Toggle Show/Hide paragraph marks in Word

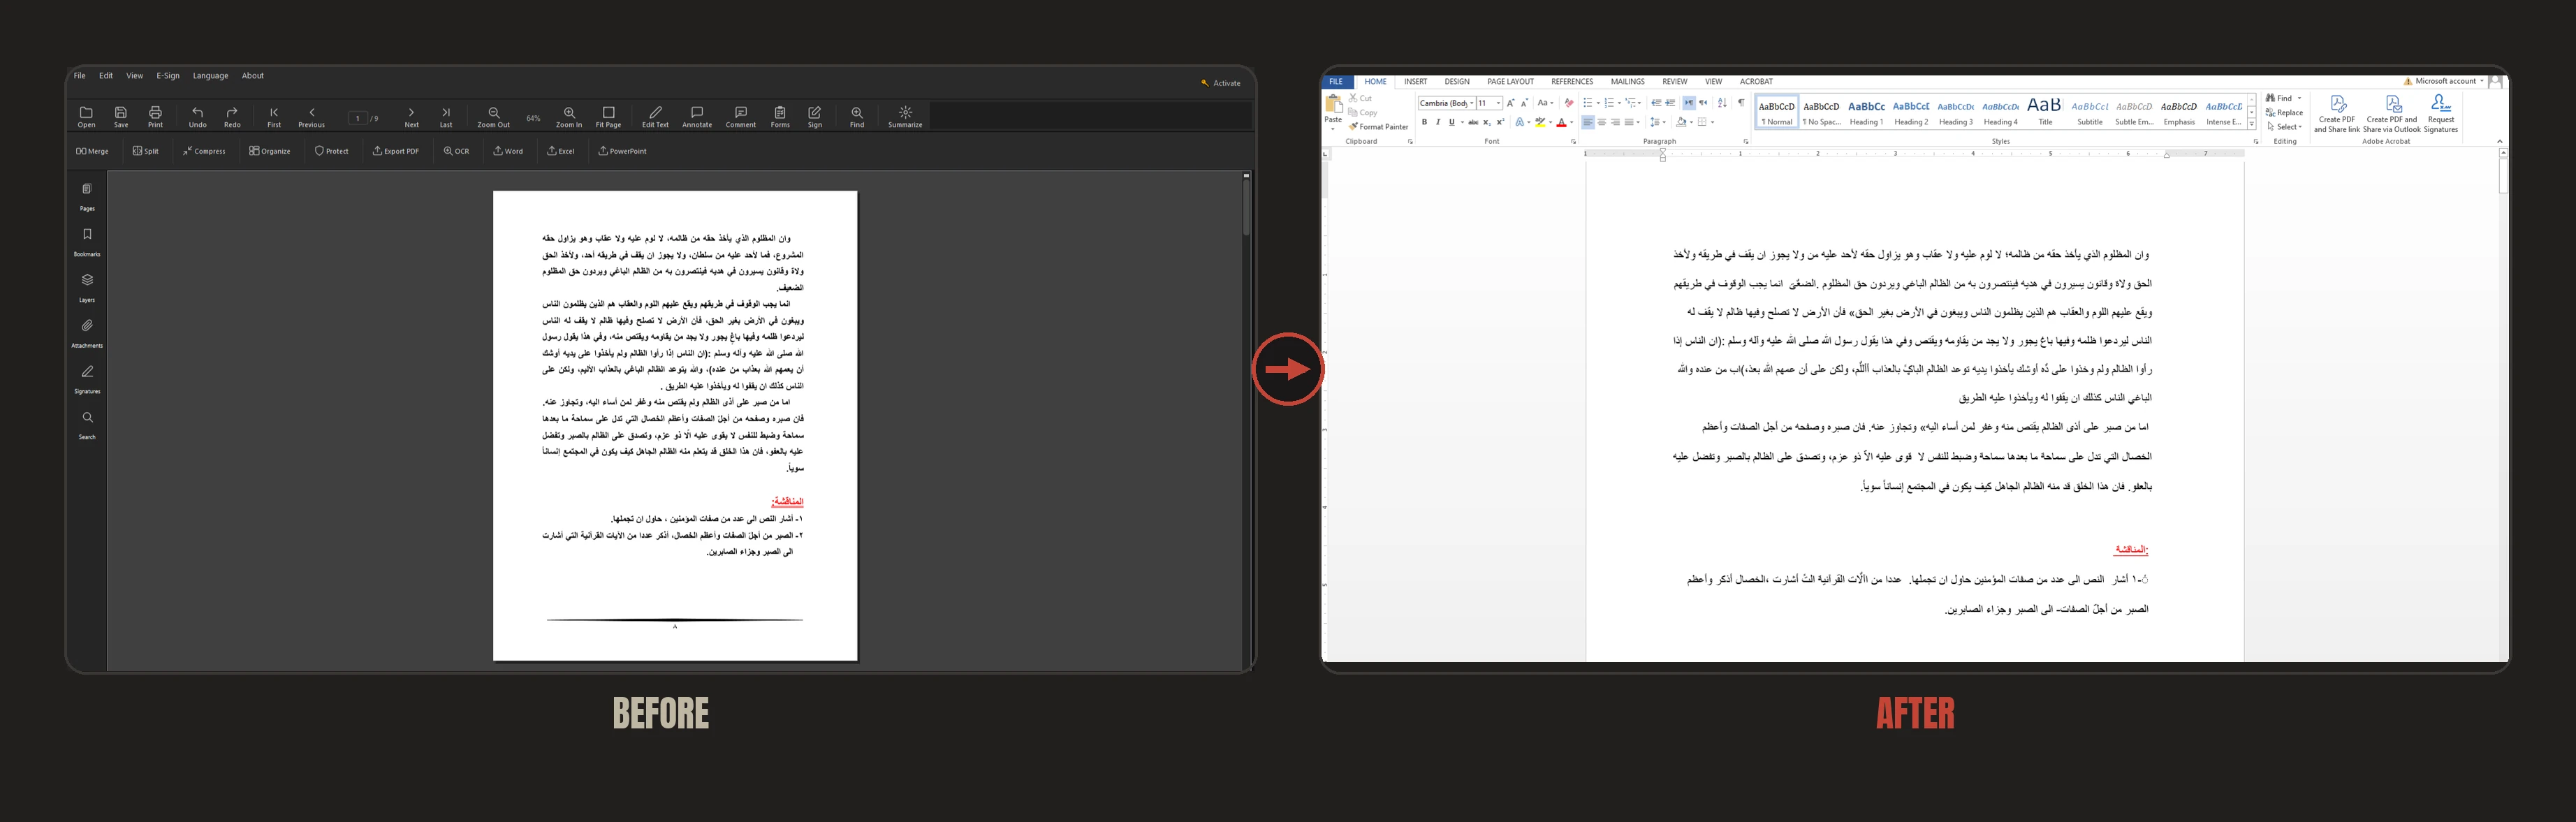tap(1741, 103)
